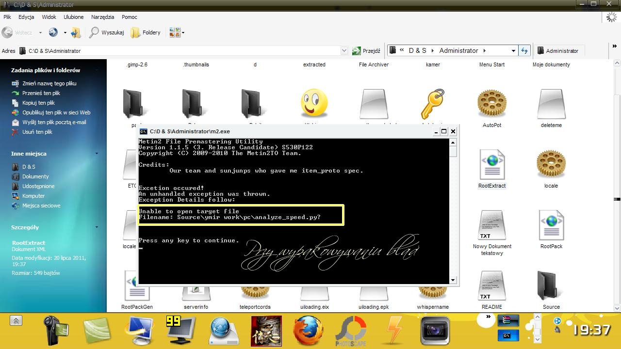Click the Forward navigation arrow
The image size is (621, 349).
click(53, 32)
